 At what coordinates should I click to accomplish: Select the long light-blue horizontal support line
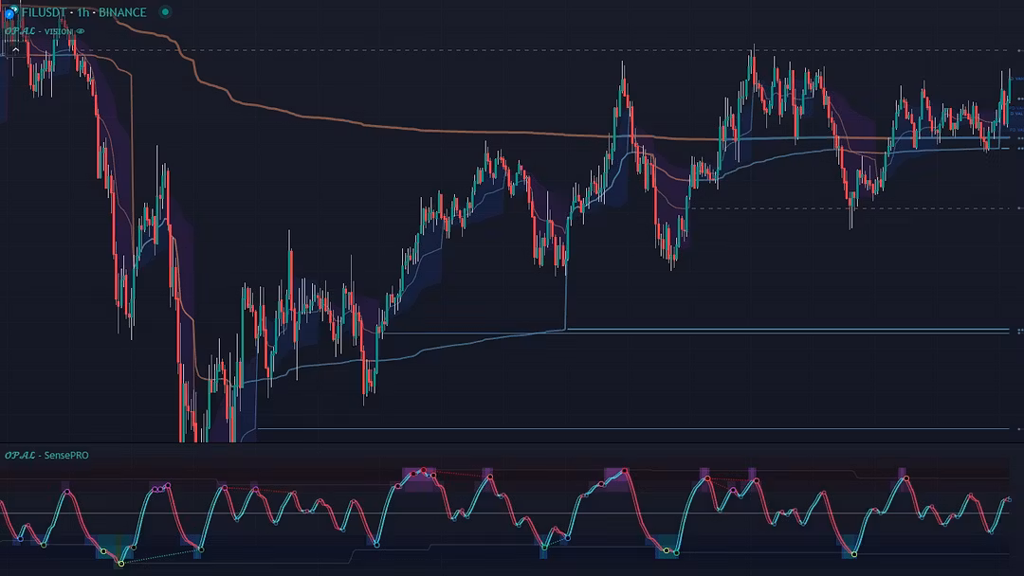tap(759, 330)
